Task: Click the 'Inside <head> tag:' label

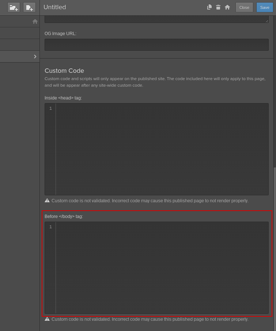Action: 63,98
